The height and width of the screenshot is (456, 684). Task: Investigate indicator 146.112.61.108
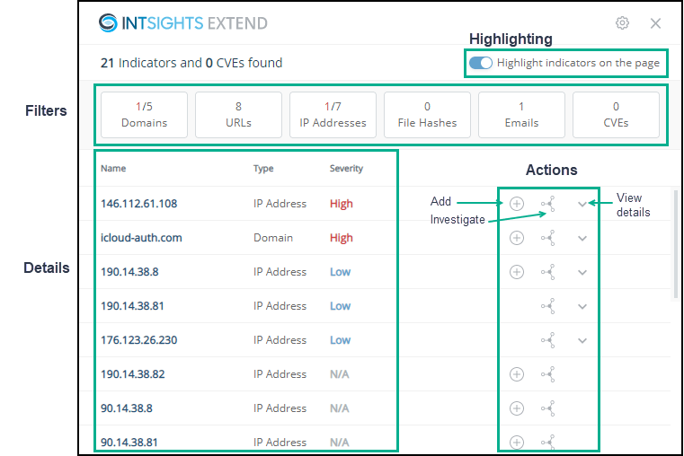(548, 204)
